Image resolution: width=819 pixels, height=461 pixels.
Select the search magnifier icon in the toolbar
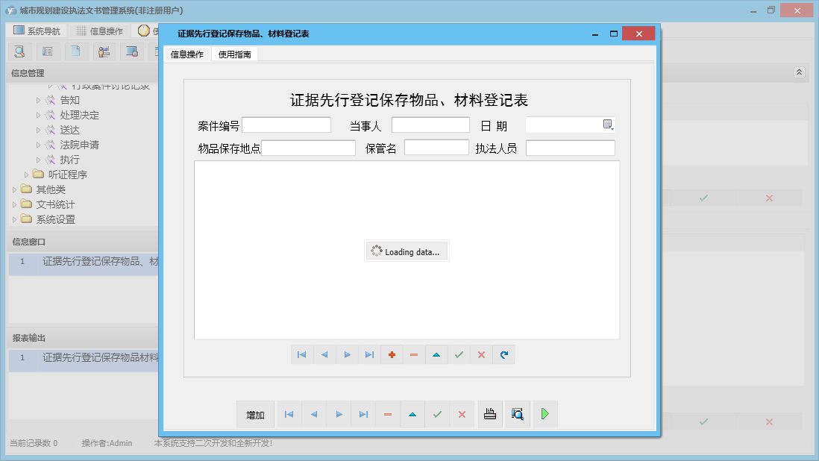coord(19,51)
